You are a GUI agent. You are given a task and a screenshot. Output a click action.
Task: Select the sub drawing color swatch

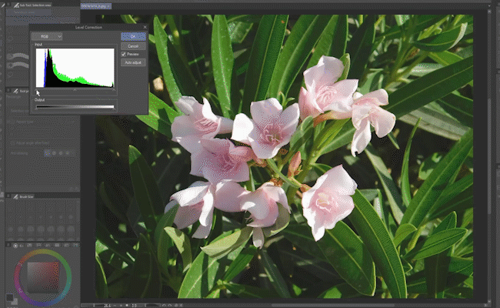click(14, 302)
